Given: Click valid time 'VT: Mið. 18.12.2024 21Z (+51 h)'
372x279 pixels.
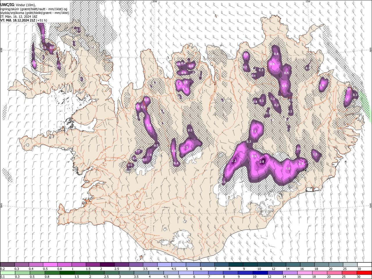Looking at the screenshot, I should point(24,20).
